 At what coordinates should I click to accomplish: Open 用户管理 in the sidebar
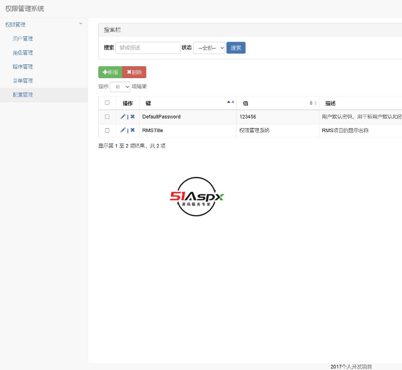[x=23, y=39]
